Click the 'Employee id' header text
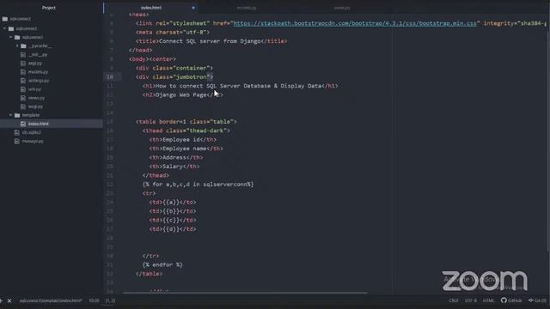The height and width of the screenshot is (309, 550). [181, 139]
